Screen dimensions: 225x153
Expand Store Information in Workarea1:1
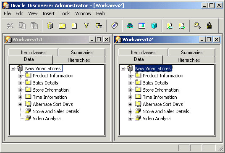point(21,90)
